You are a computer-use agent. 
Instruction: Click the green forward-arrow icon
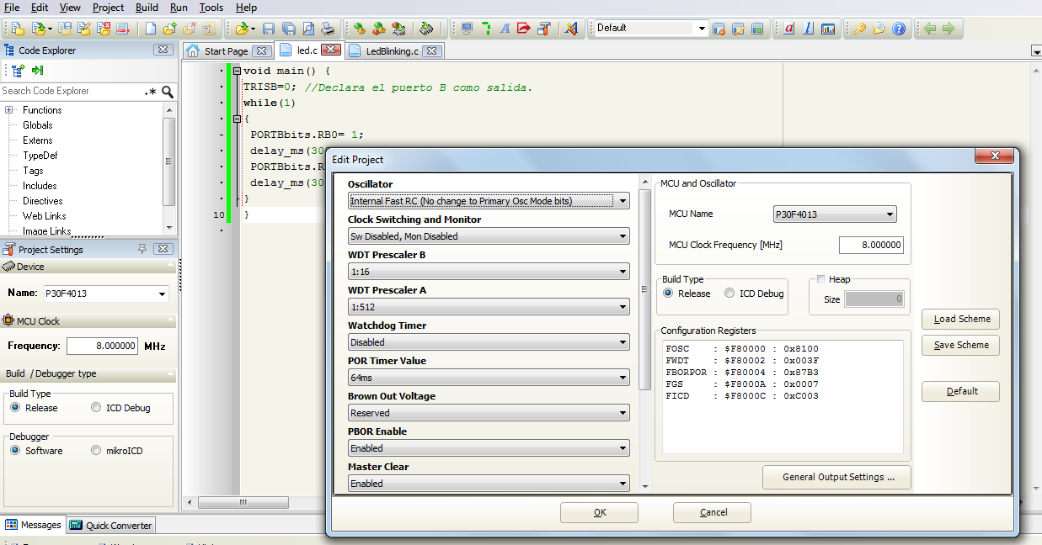point(949,29)
